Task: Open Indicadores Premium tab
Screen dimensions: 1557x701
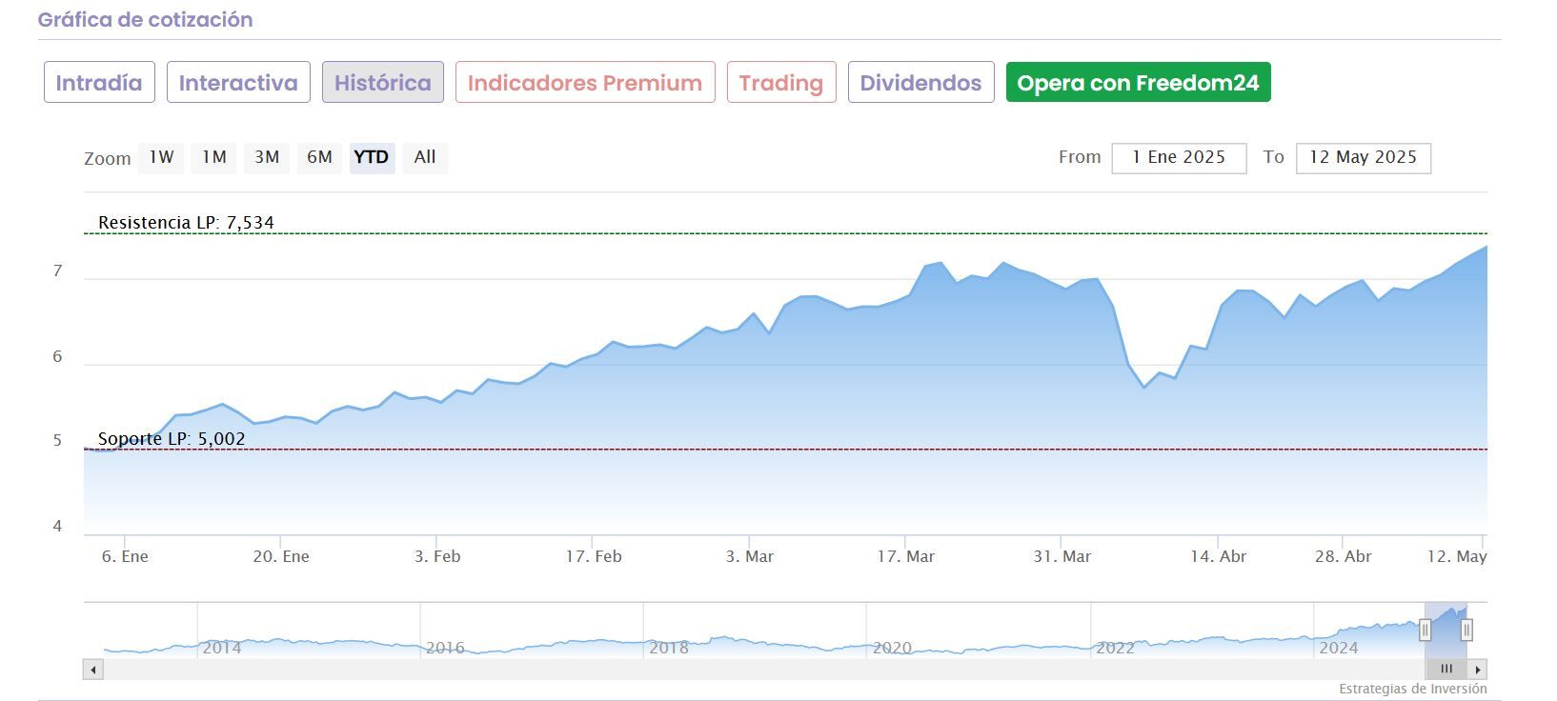Action: 585,83
